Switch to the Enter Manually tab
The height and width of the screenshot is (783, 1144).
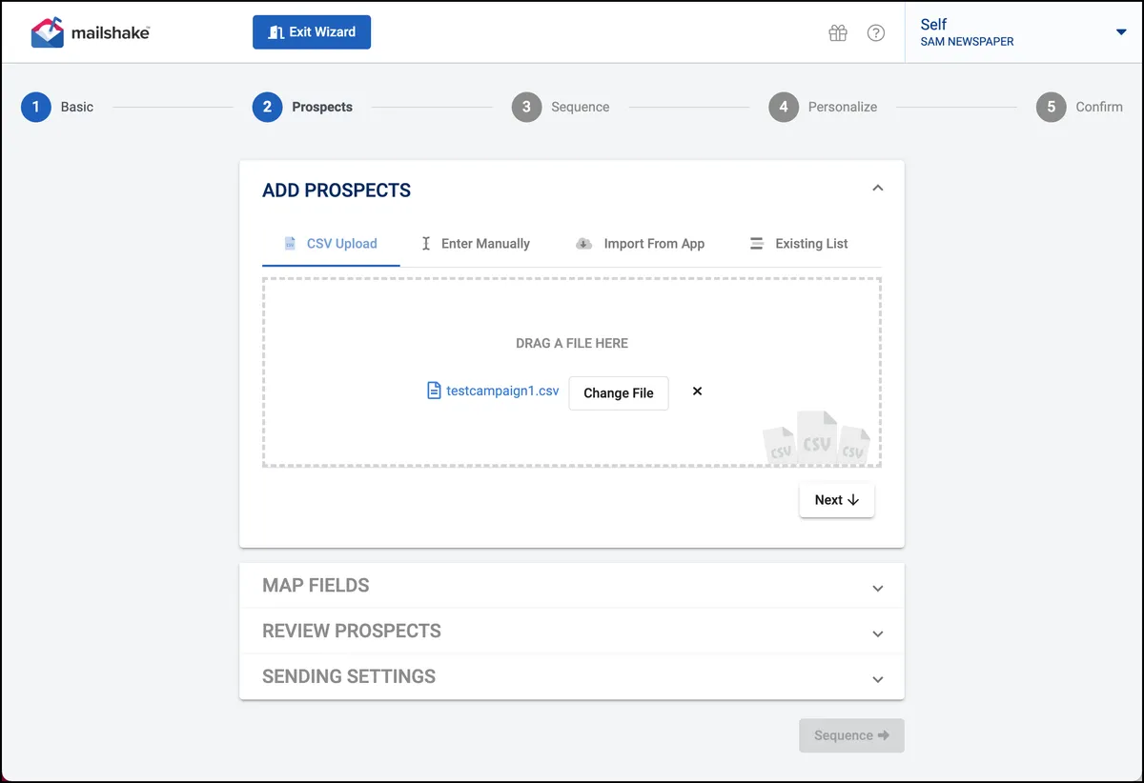click(x=476, y=244)
